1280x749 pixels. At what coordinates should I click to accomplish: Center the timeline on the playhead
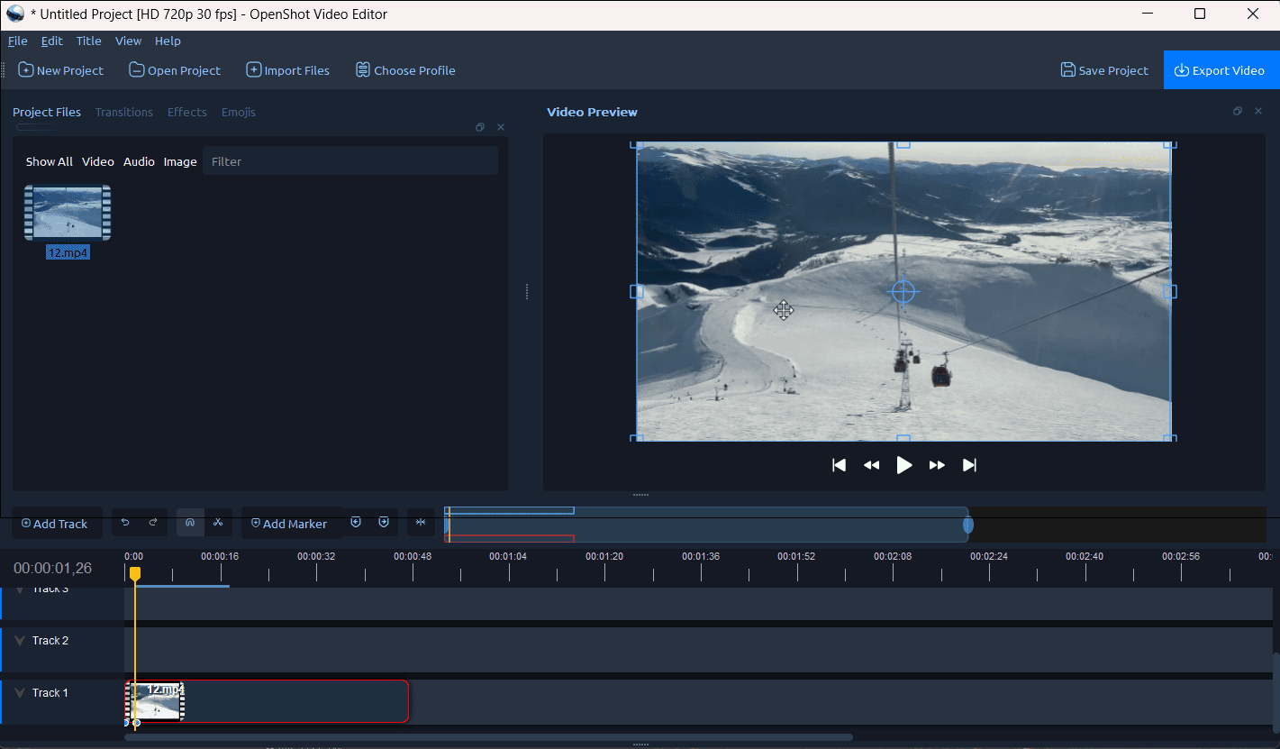point(420,523)
